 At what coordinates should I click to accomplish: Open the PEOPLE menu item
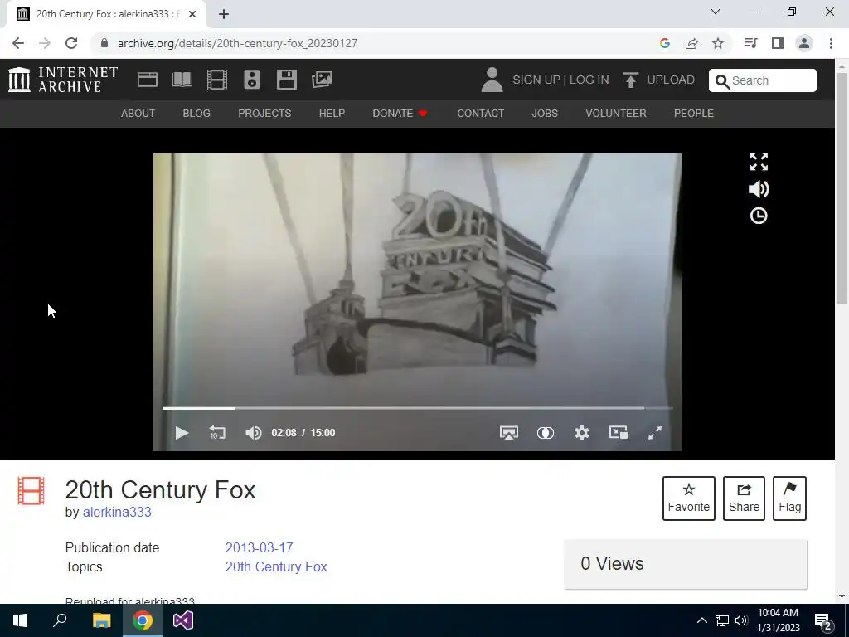pyautogui.click(x=694, y=113)
